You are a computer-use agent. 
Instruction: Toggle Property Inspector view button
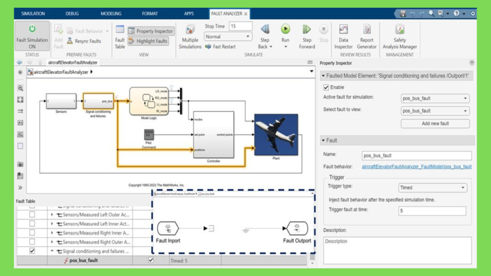click(x=151, y=31)
